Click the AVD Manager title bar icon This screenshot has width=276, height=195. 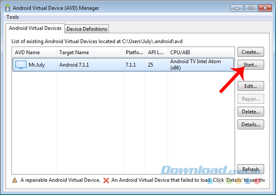click(8, 8)
